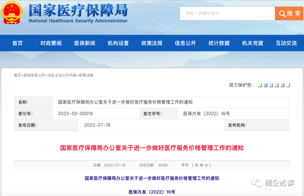
Task: Set font size to 大 (large)
Action: (196, 165)
